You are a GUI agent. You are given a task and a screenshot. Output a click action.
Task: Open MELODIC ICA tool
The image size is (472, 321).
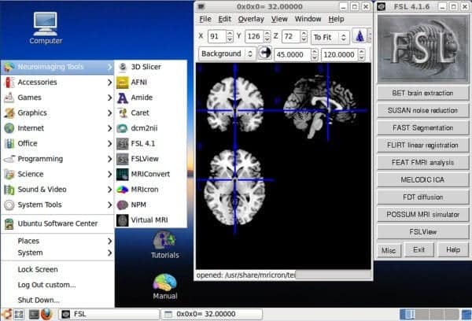click(x=422, y=179)
